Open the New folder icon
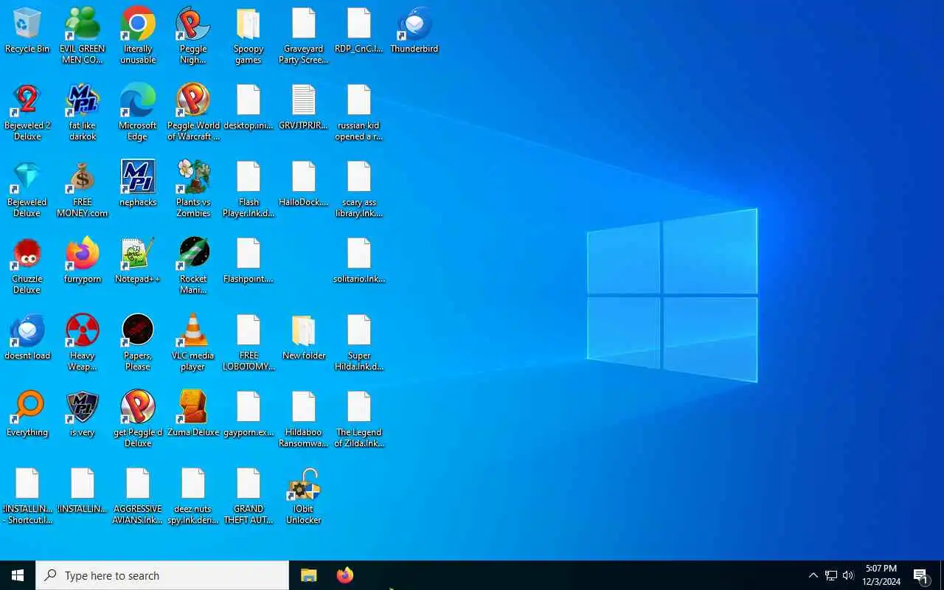Image resolution: width=944 pixels, height=590 pixels. point(304,338)
